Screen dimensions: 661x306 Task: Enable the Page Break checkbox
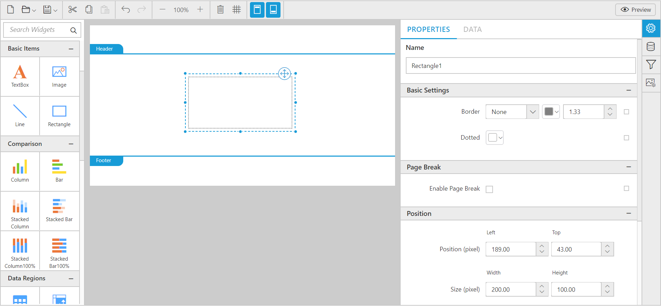pos(490,189)
